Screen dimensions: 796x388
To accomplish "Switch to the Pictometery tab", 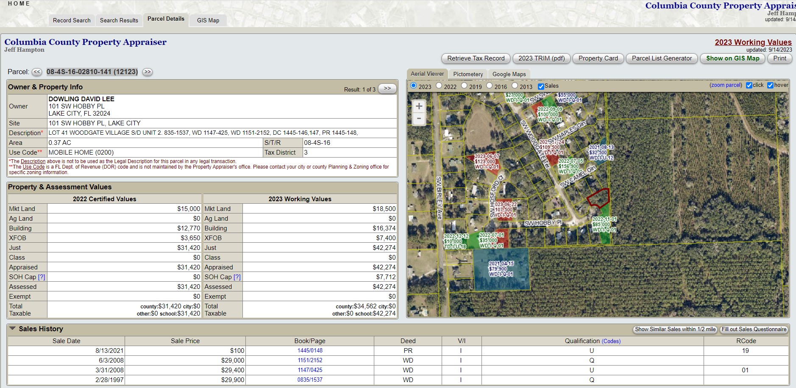I will [x=468, y=74].
